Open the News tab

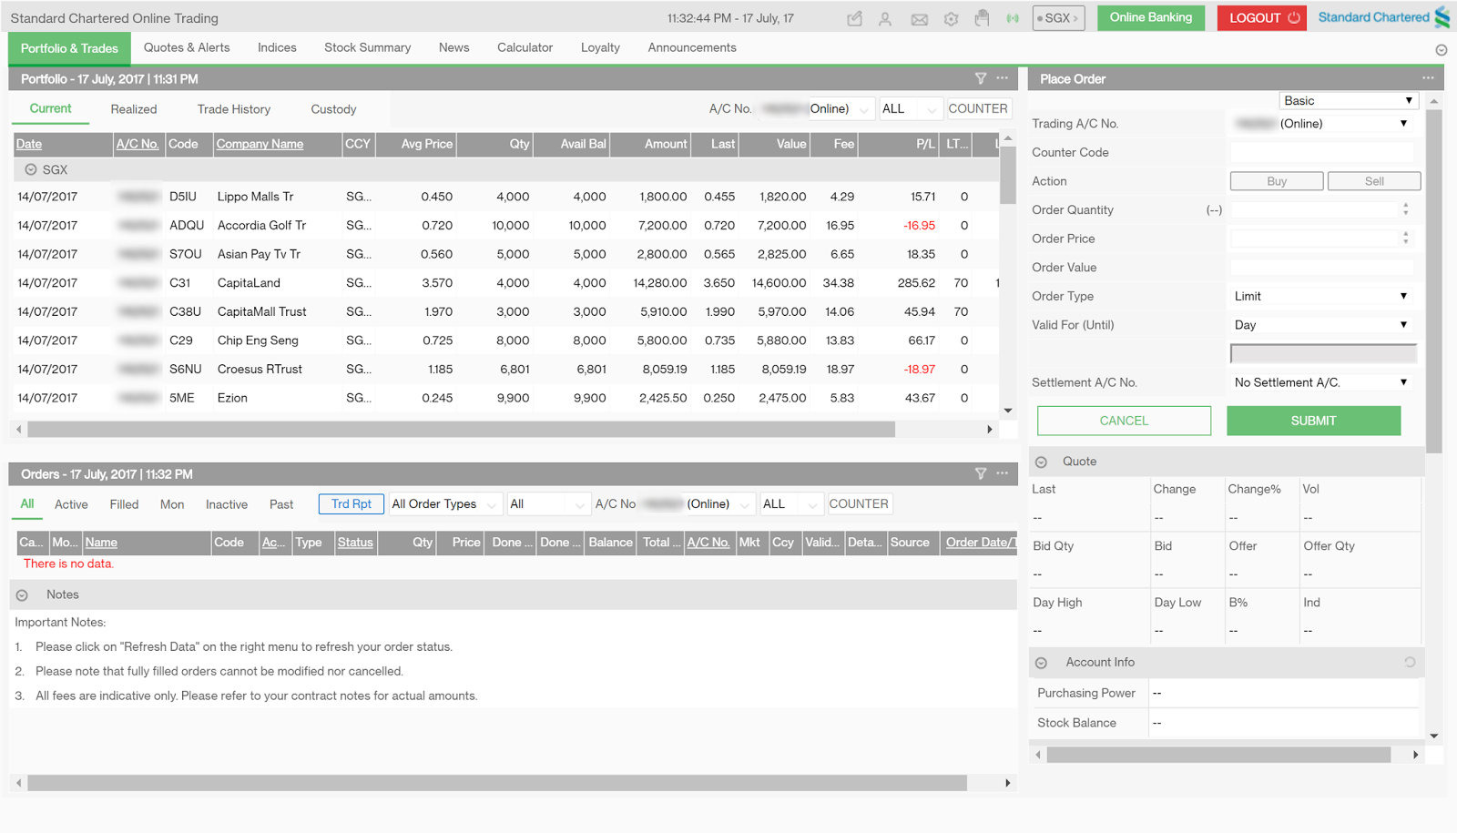(x=453, y=47)
